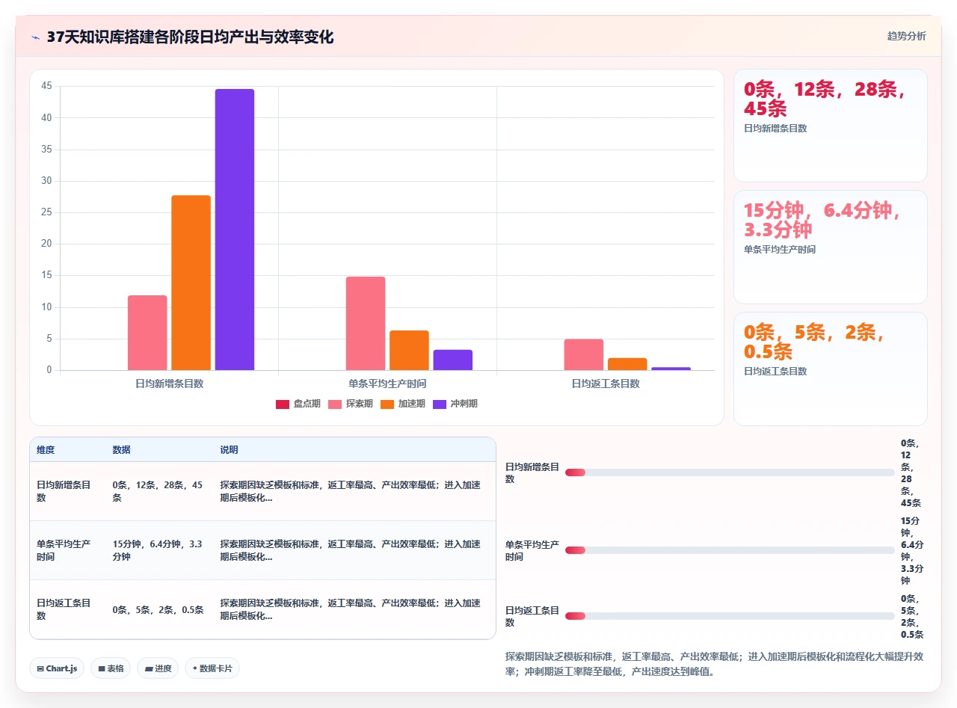Click the 单条平均生产时间 progress bar
Viewport: 957px width, 708px height.
coord(730,550)
